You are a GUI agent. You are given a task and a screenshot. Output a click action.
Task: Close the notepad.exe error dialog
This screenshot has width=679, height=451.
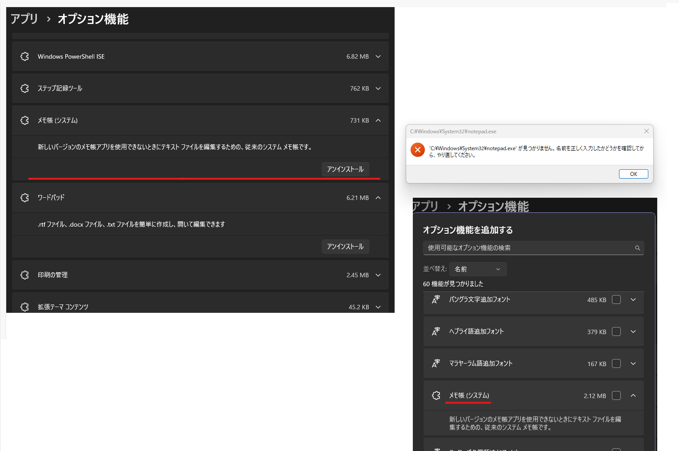pos(647,131)
